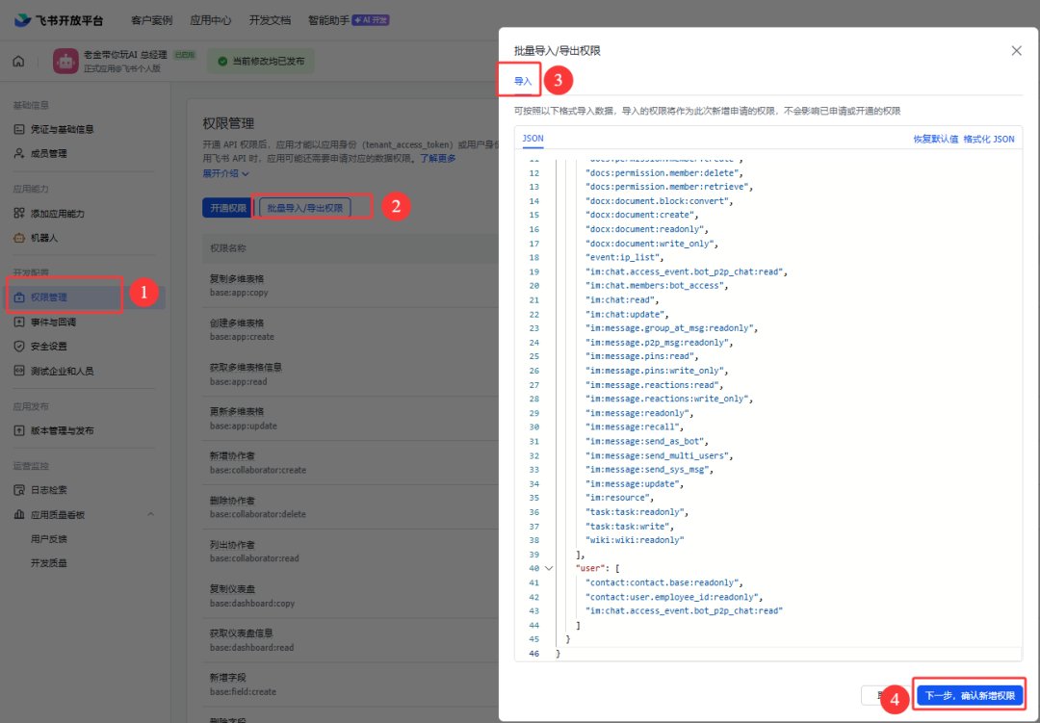Viewport: 1040px width, 723px height.
Task: Select the JSON tab in editor
Action: pos(533,139)
